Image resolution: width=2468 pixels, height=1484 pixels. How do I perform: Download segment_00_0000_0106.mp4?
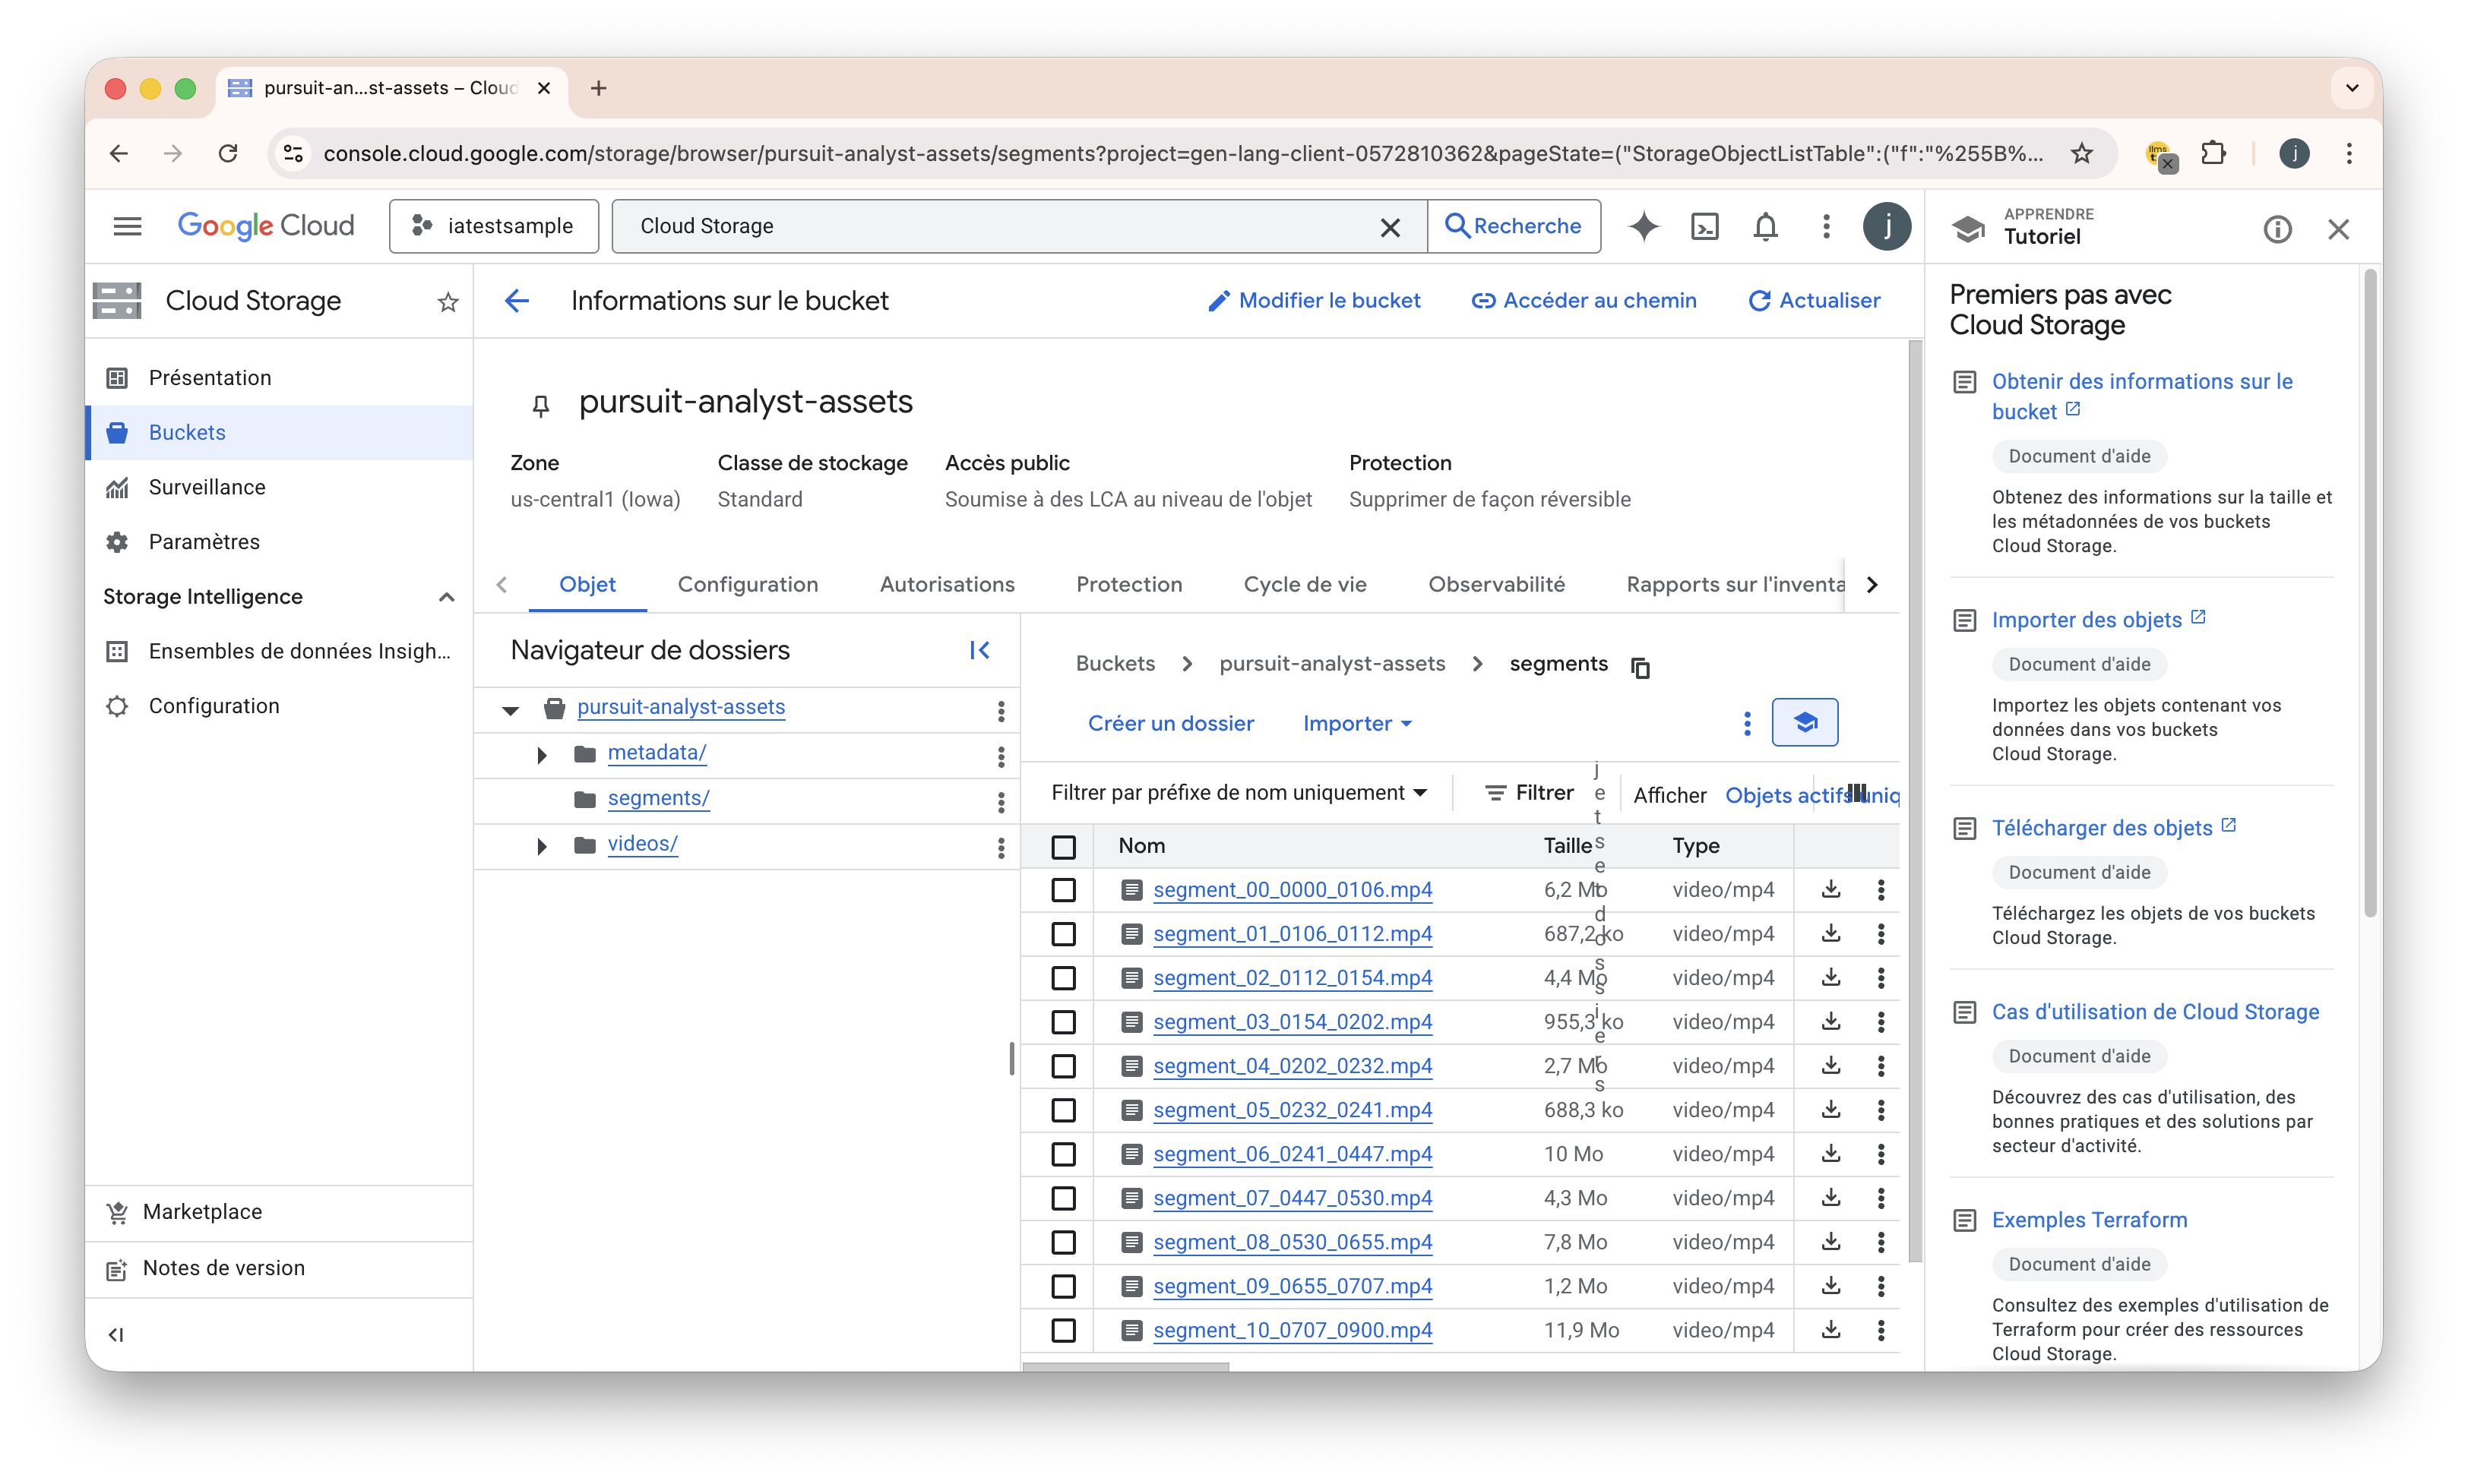[1830, 889]
